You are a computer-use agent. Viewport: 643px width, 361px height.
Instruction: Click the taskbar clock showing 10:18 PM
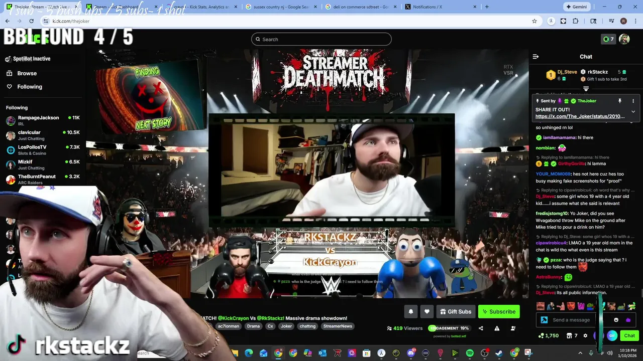[626, 353]
